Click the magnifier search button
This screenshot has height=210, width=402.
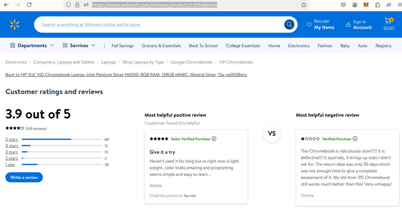(x=289, y=25)
